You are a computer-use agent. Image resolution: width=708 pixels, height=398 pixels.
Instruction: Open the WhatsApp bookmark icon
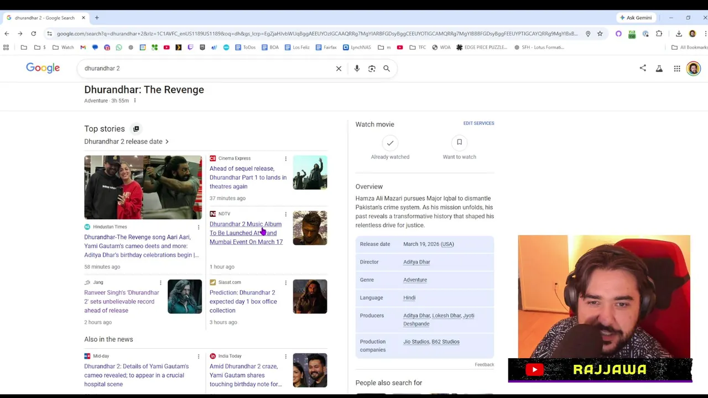point(119,48)
